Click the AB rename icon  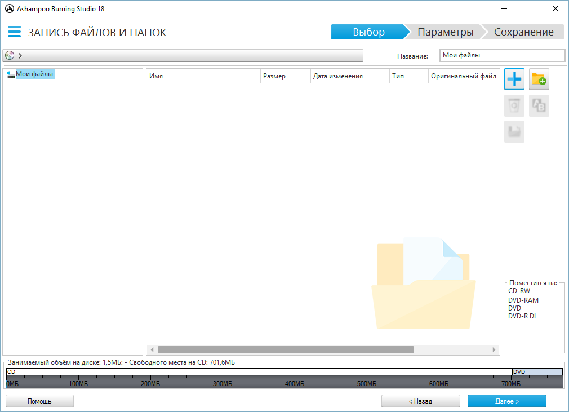[539, 105]
